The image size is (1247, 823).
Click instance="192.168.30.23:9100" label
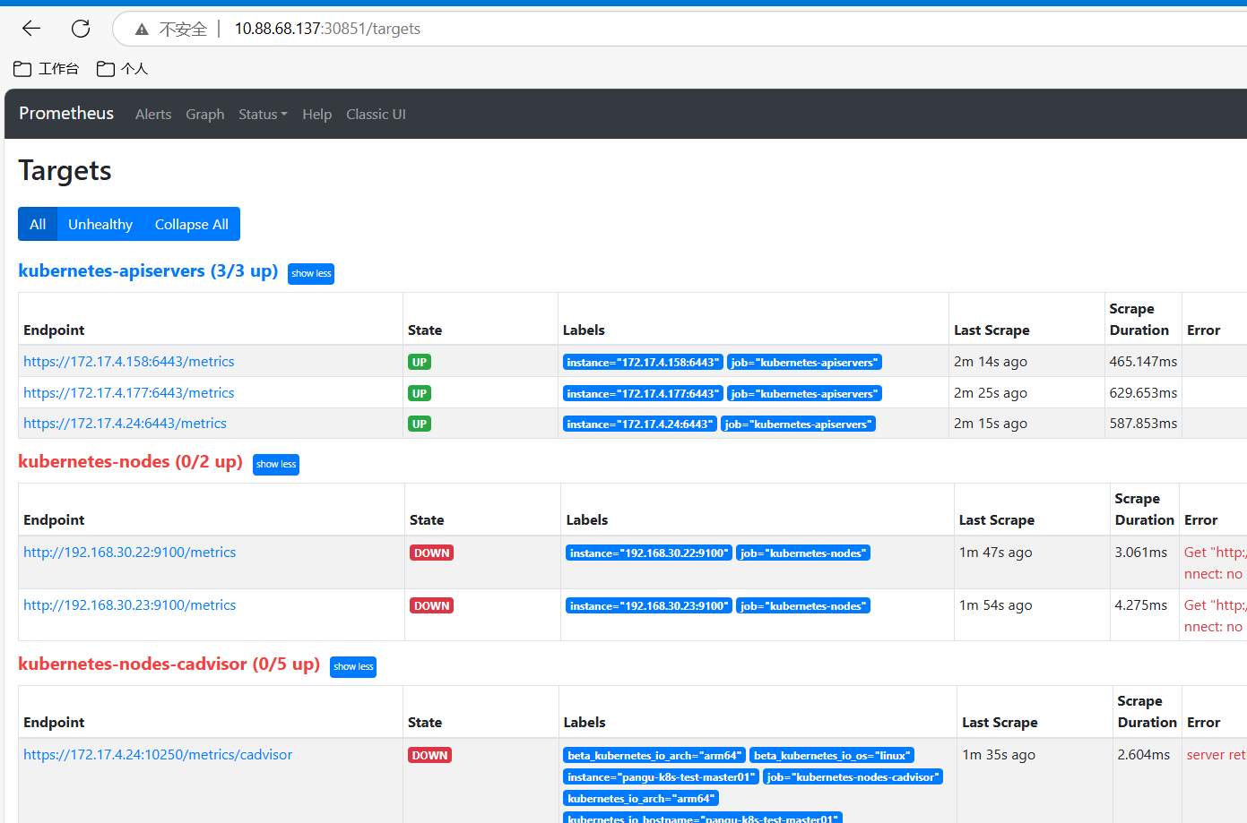point(649,606)
